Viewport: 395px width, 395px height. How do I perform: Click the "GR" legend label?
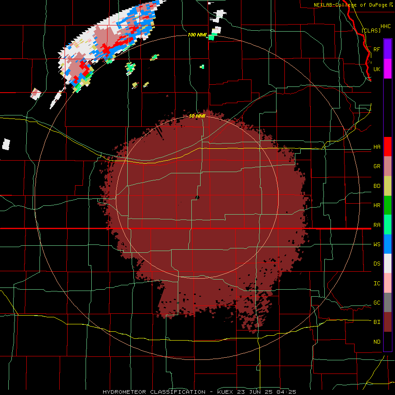click(x=377, y=166)
